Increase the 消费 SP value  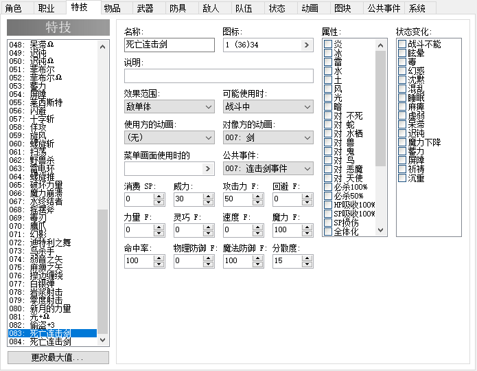coord(159,196)
